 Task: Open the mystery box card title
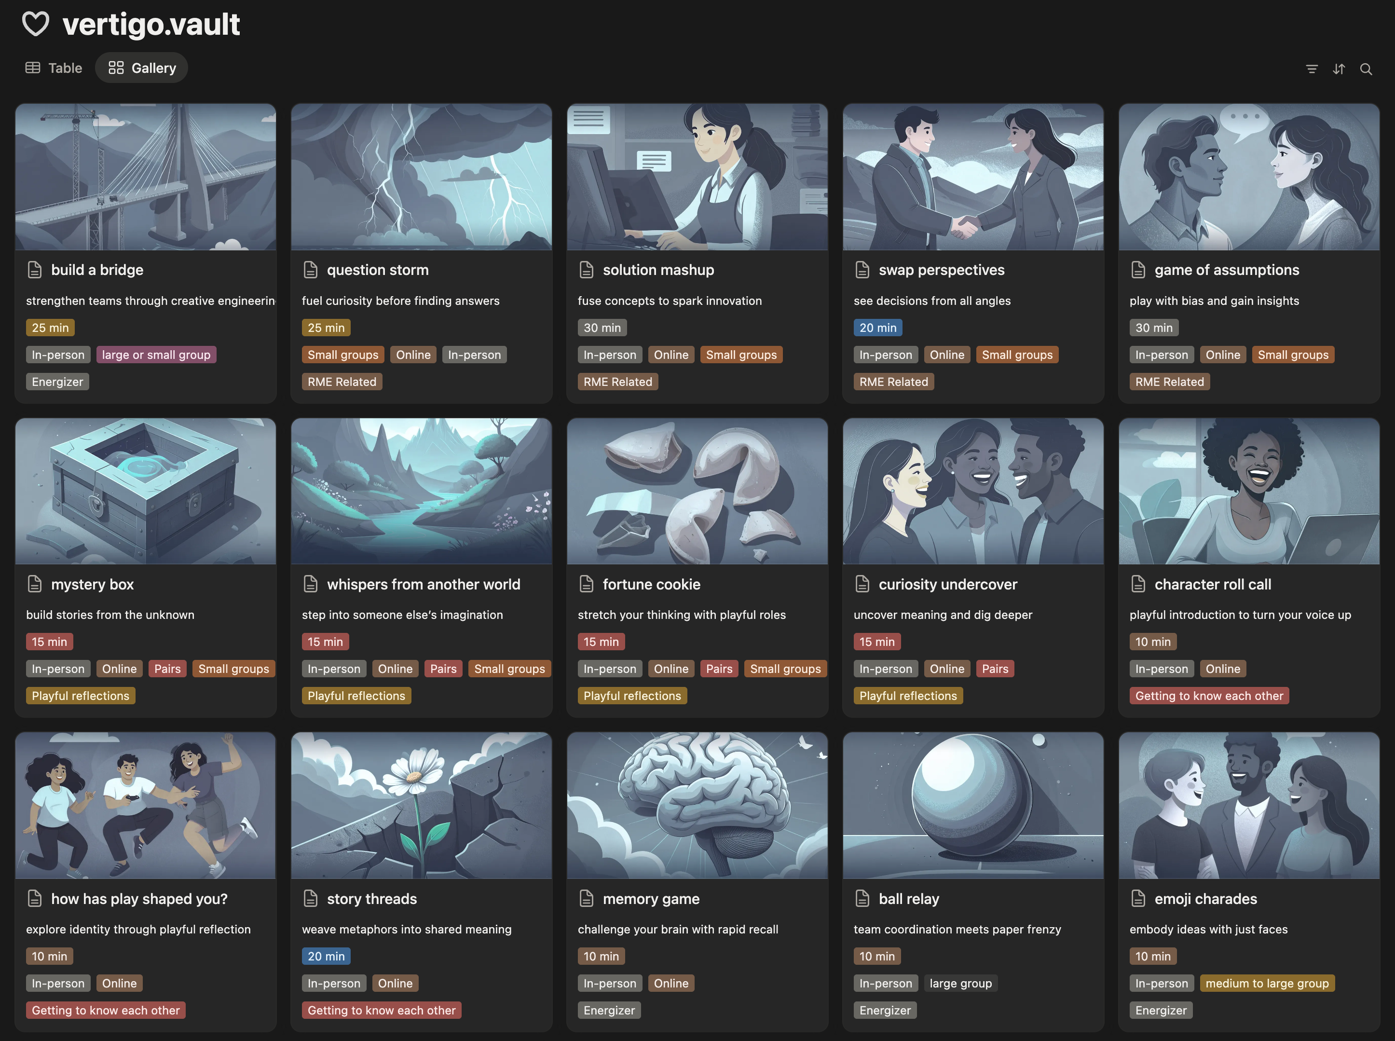(x=92, y=584)
